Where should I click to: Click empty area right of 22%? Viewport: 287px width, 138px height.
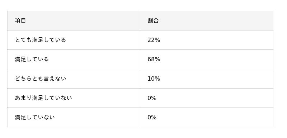pos(217,40)
